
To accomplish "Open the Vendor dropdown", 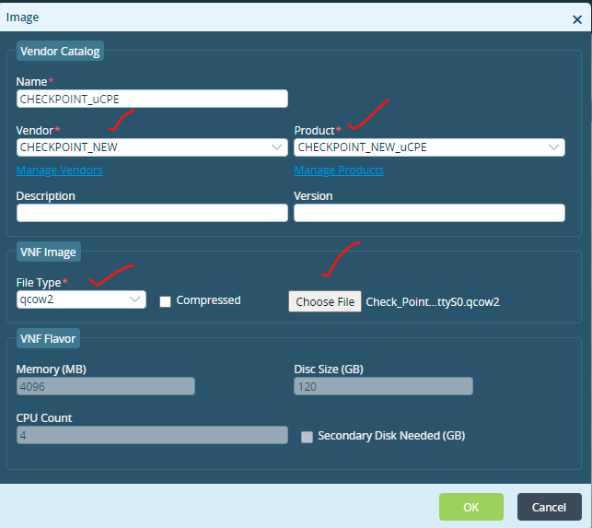I will [152, 147].
